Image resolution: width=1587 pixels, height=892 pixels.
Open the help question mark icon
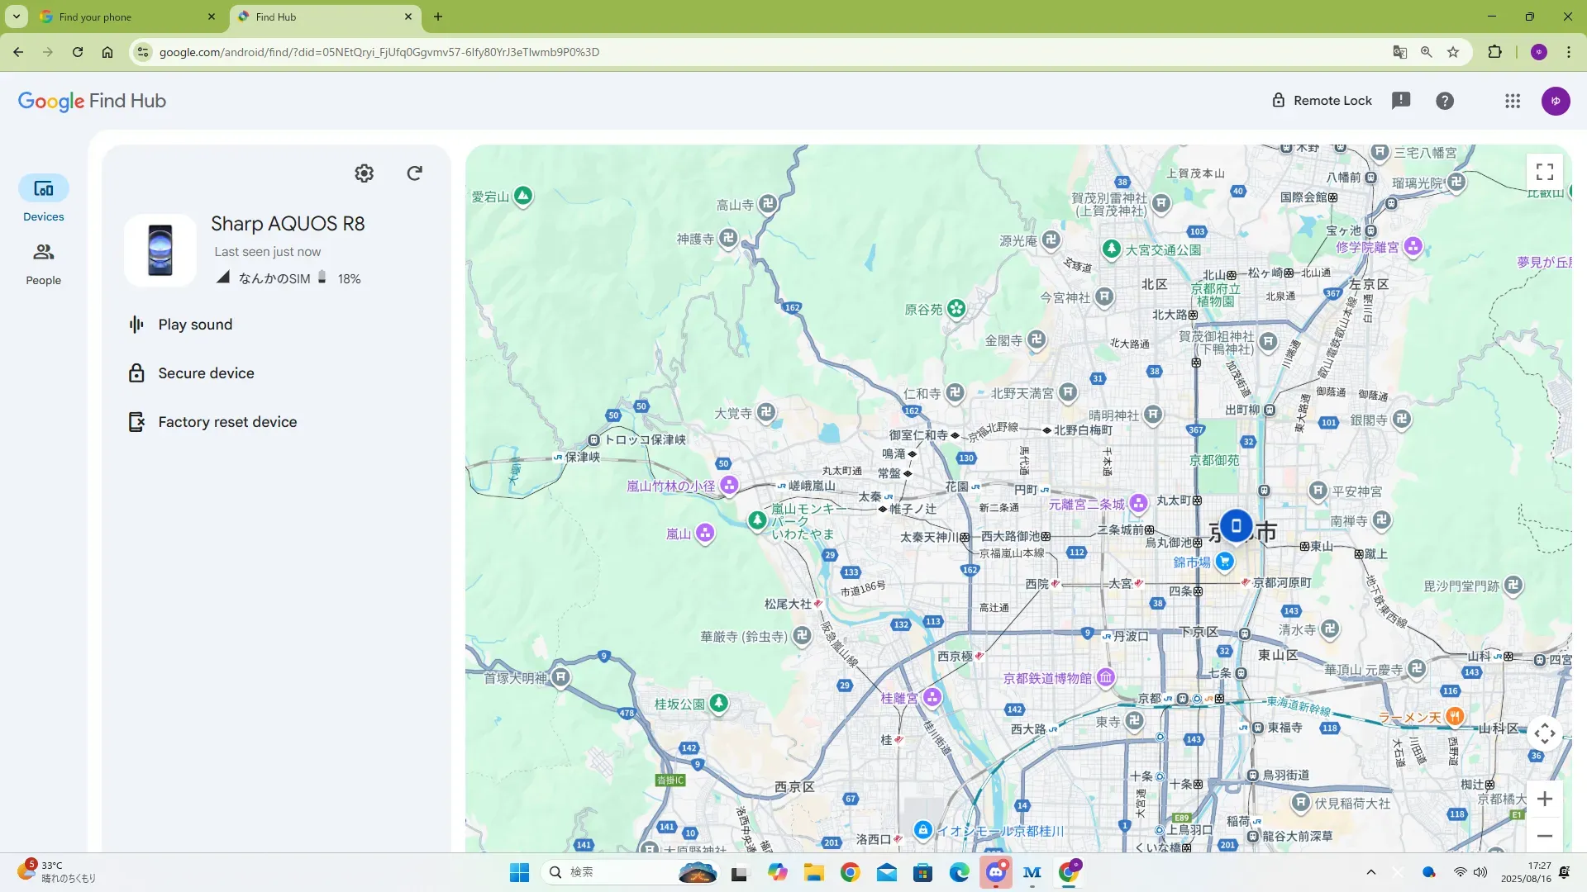(1445, 101)
